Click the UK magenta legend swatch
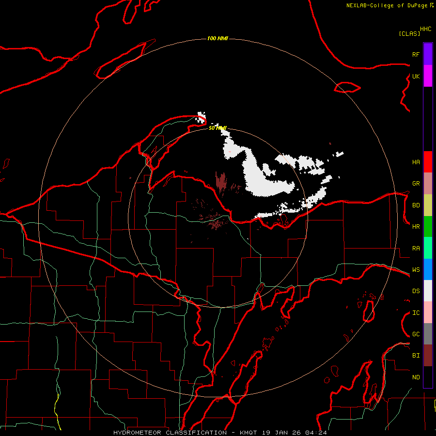 click(428, 76)
